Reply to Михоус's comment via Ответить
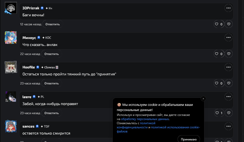This screenshot has width=244, height=142. click(x=51, y=54)
